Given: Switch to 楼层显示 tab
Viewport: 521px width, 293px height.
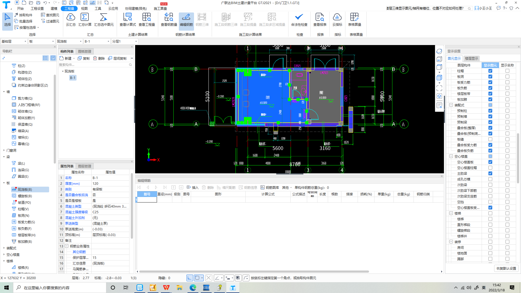Looking at the screenshot, I should [x=471, y=58].
